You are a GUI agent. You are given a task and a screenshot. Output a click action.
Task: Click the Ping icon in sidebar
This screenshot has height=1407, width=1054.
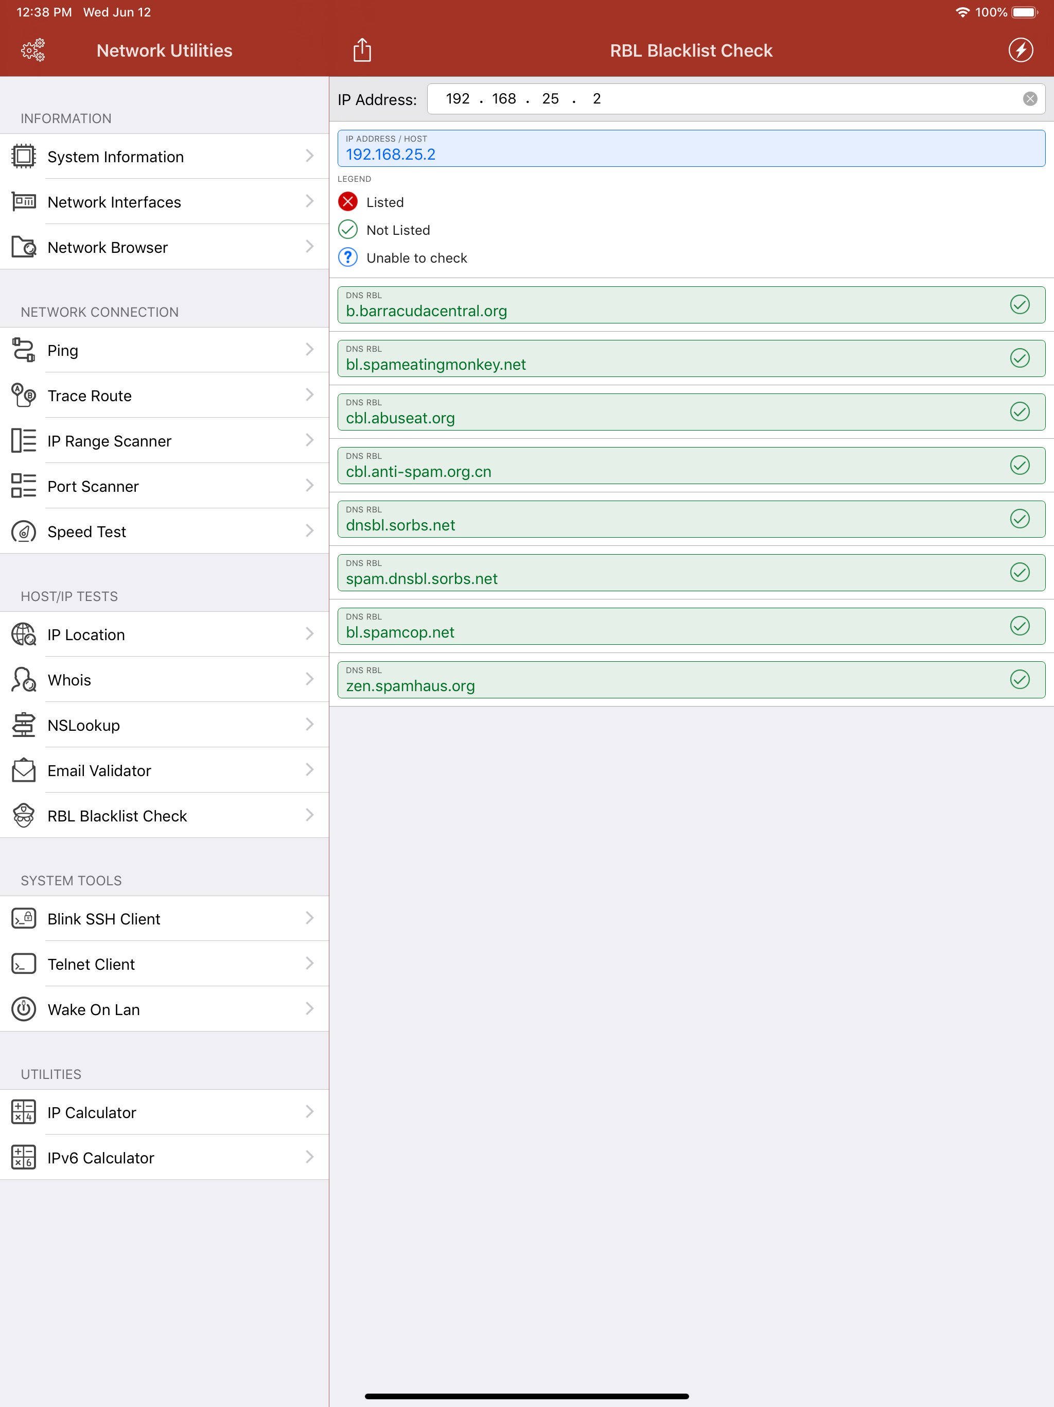(x=24, y=350)
